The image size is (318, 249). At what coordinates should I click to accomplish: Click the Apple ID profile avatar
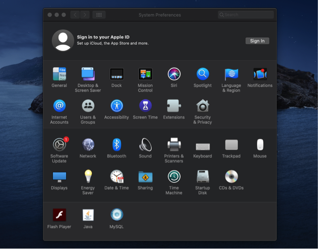coord(63,41)
